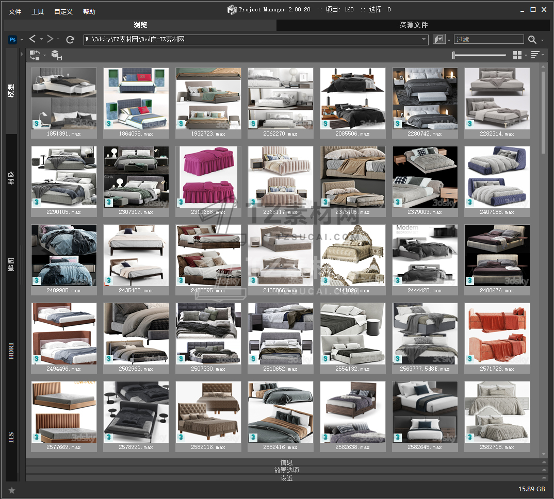This screenshot has height=499, width=554.
Task: Click the 过滤 filter text box
Action: 488,40
